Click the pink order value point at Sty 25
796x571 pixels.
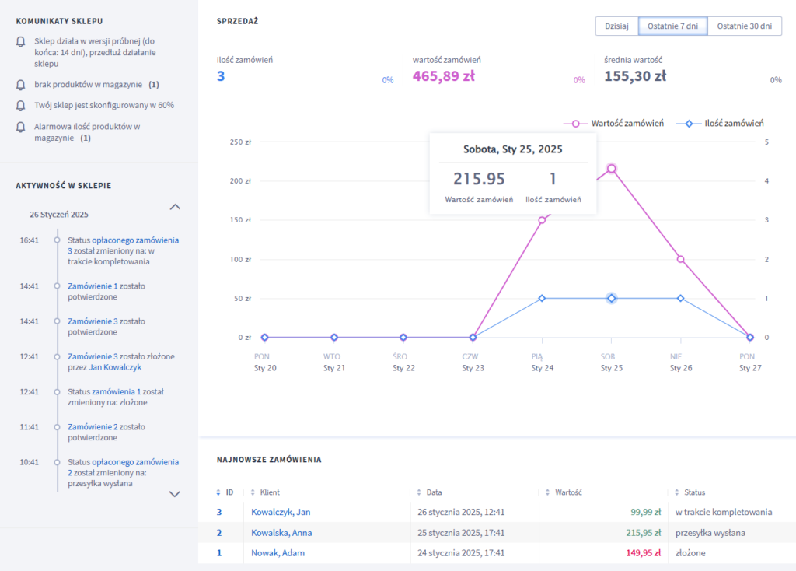tap(612, 169)
